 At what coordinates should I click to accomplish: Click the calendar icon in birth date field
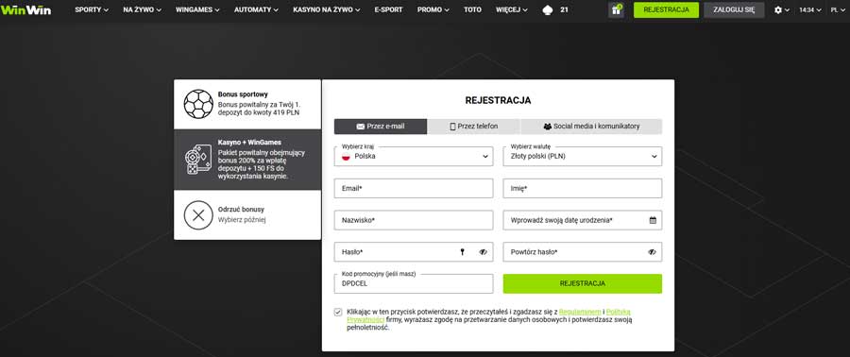pos(653,220)
